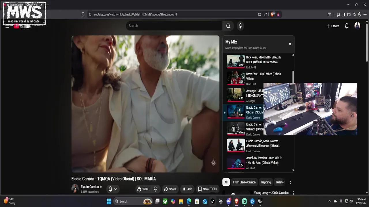Click the Create button
The width and height of the screenshot is (369, 207).
[x=333, y=26]
